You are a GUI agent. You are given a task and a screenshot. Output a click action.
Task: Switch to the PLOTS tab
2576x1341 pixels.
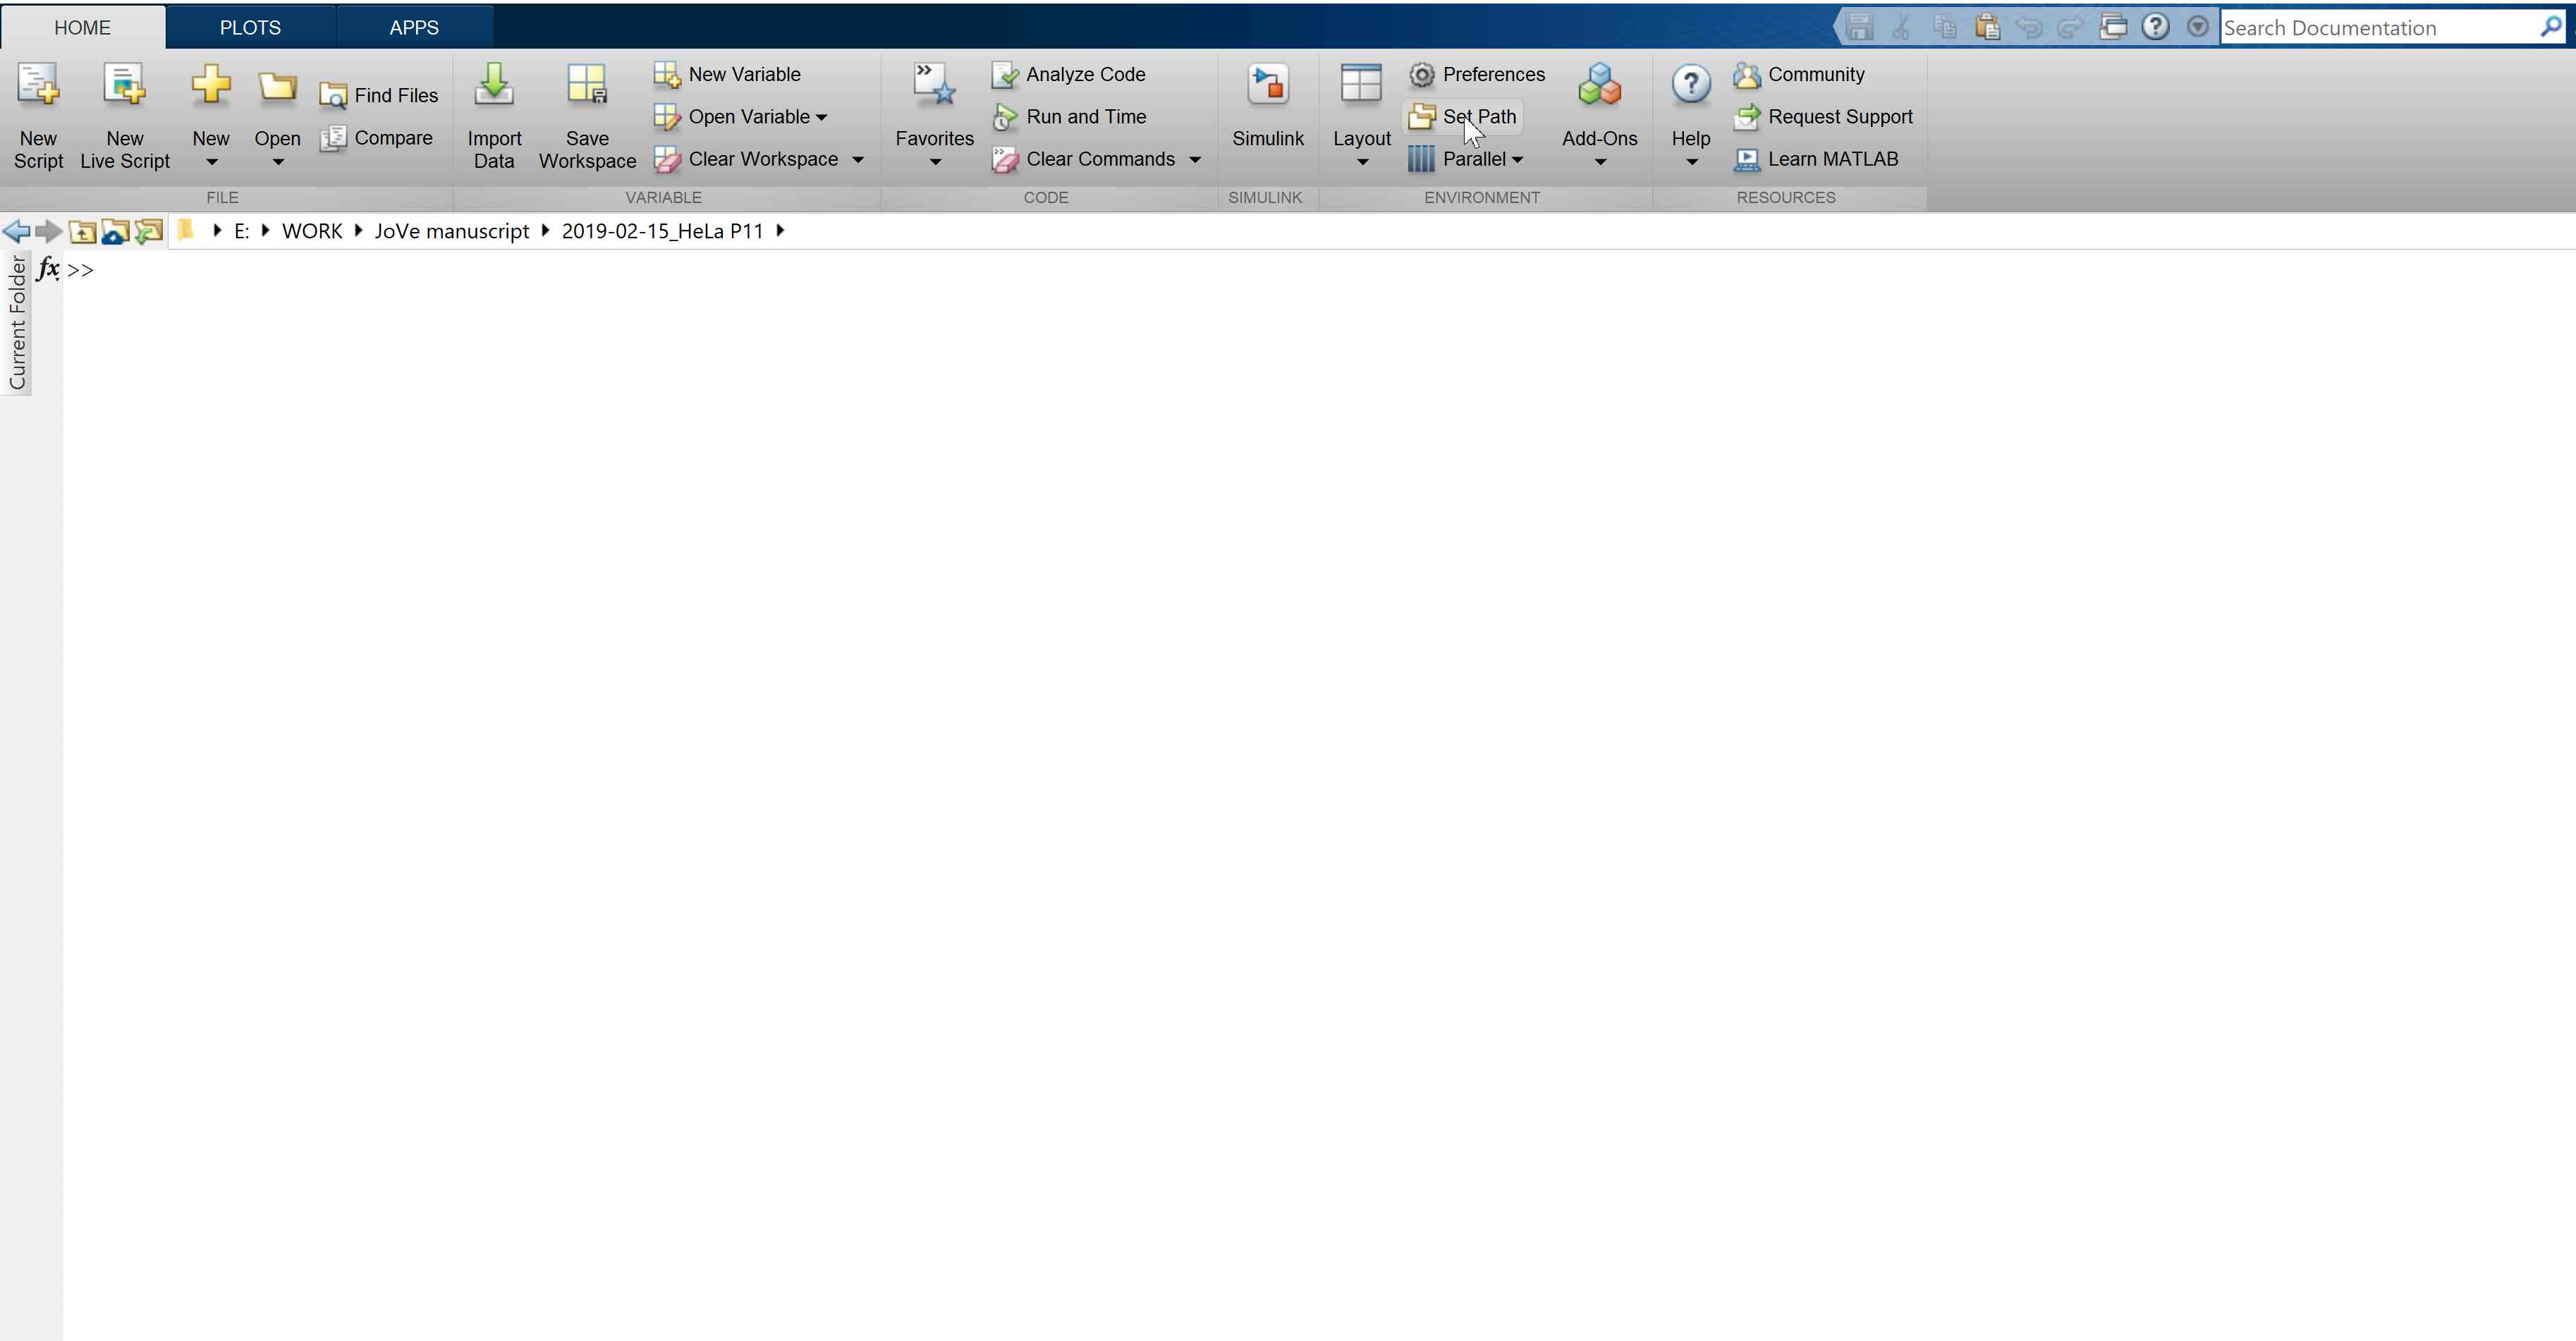click(250, 28)
